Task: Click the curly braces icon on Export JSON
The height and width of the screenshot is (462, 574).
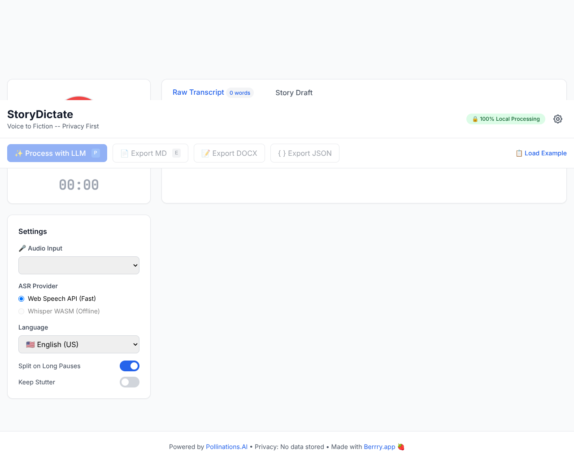Action: (283, 153)
